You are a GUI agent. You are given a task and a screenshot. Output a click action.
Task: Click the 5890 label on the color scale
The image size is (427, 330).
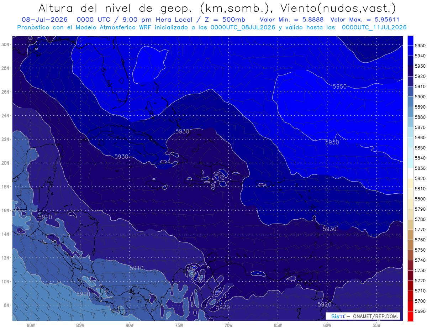[x=420, y=107]
